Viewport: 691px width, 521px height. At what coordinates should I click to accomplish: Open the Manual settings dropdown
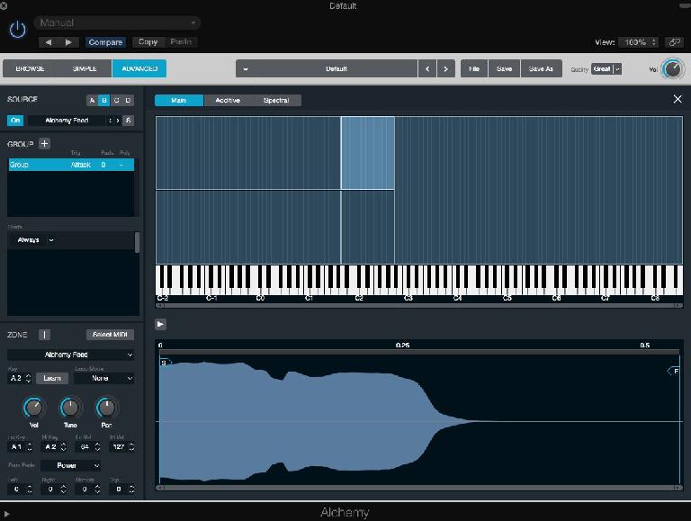point(118,22)
